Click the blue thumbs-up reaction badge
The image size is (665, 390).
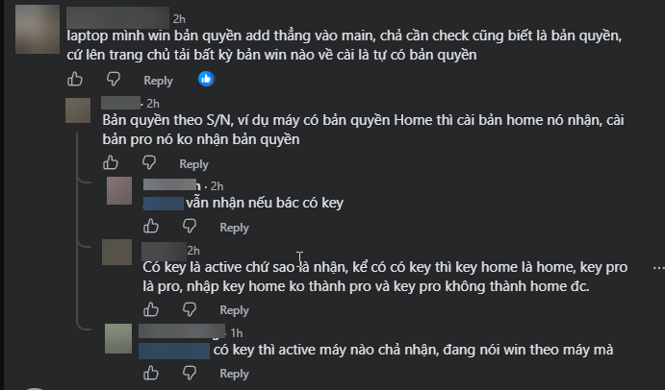coord(206,79)
